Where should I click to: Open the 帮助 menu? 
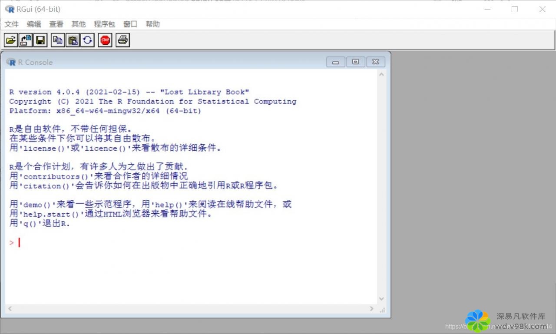click(152, 24)
